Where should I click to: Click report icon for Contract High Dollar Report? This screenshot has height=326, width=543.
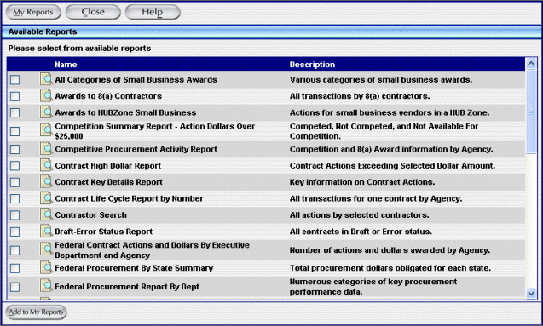click(46, 165)
